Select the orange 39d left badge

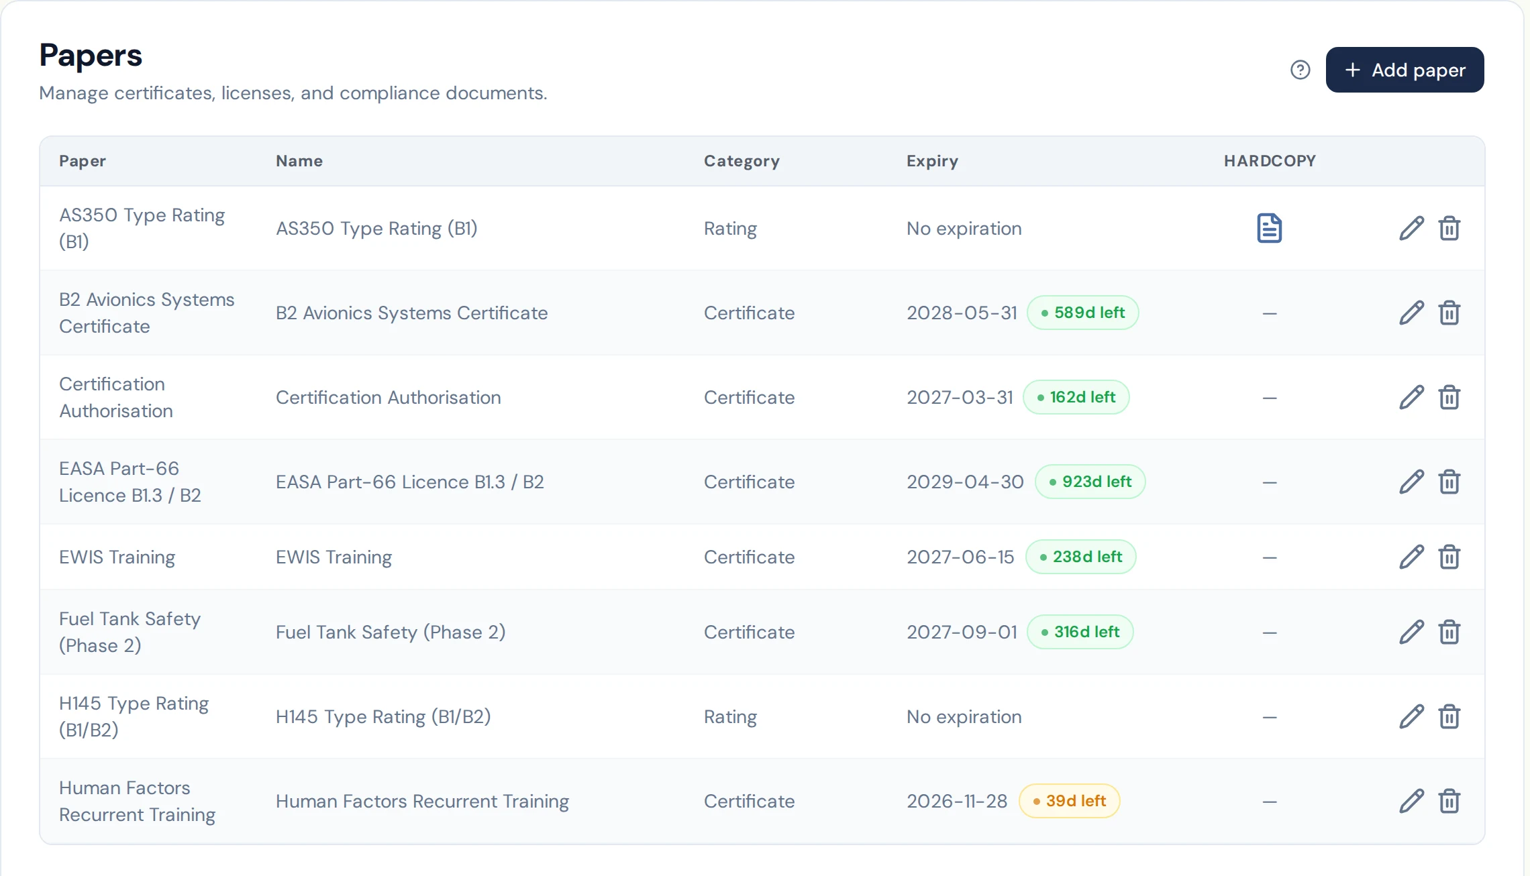click(1069, 801)
